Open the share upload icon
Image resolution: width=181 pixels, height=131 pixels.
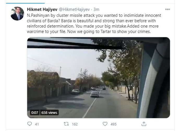144,124
